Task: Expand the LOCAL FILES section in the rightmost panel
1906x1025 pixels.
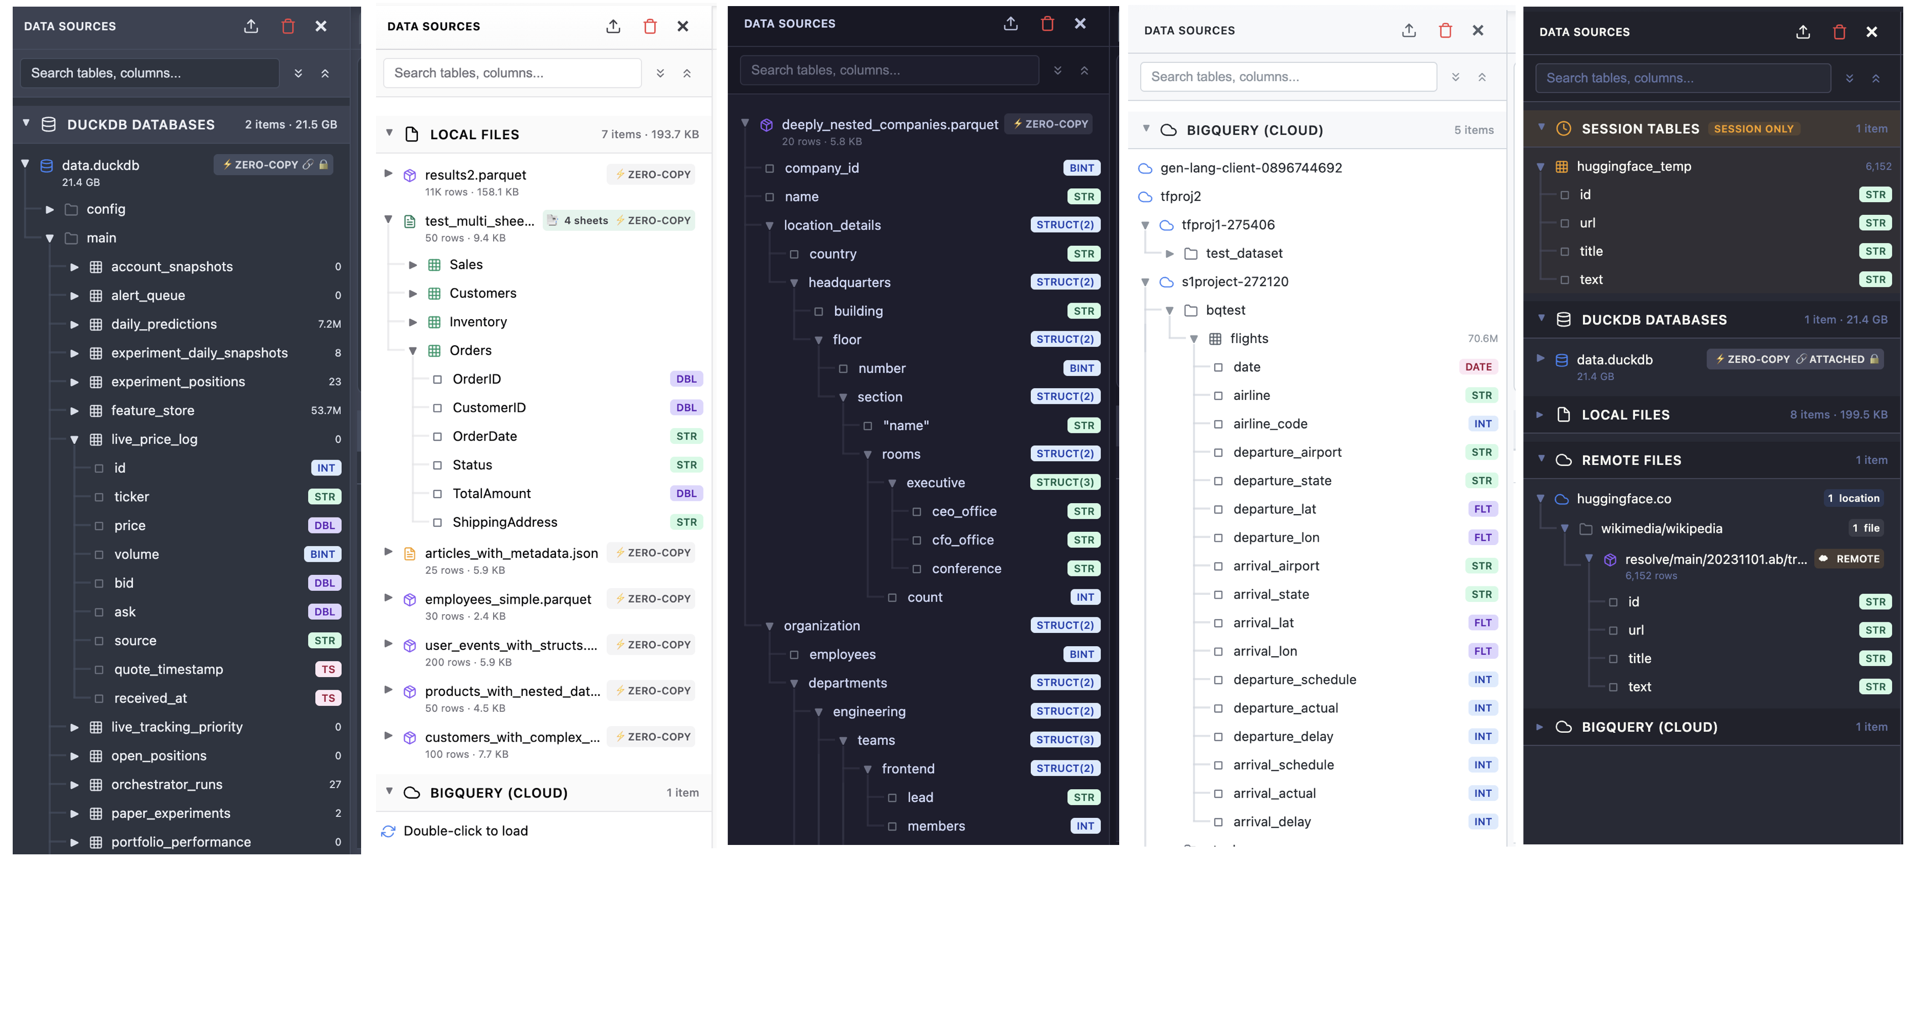Action: click(1540, 414)
